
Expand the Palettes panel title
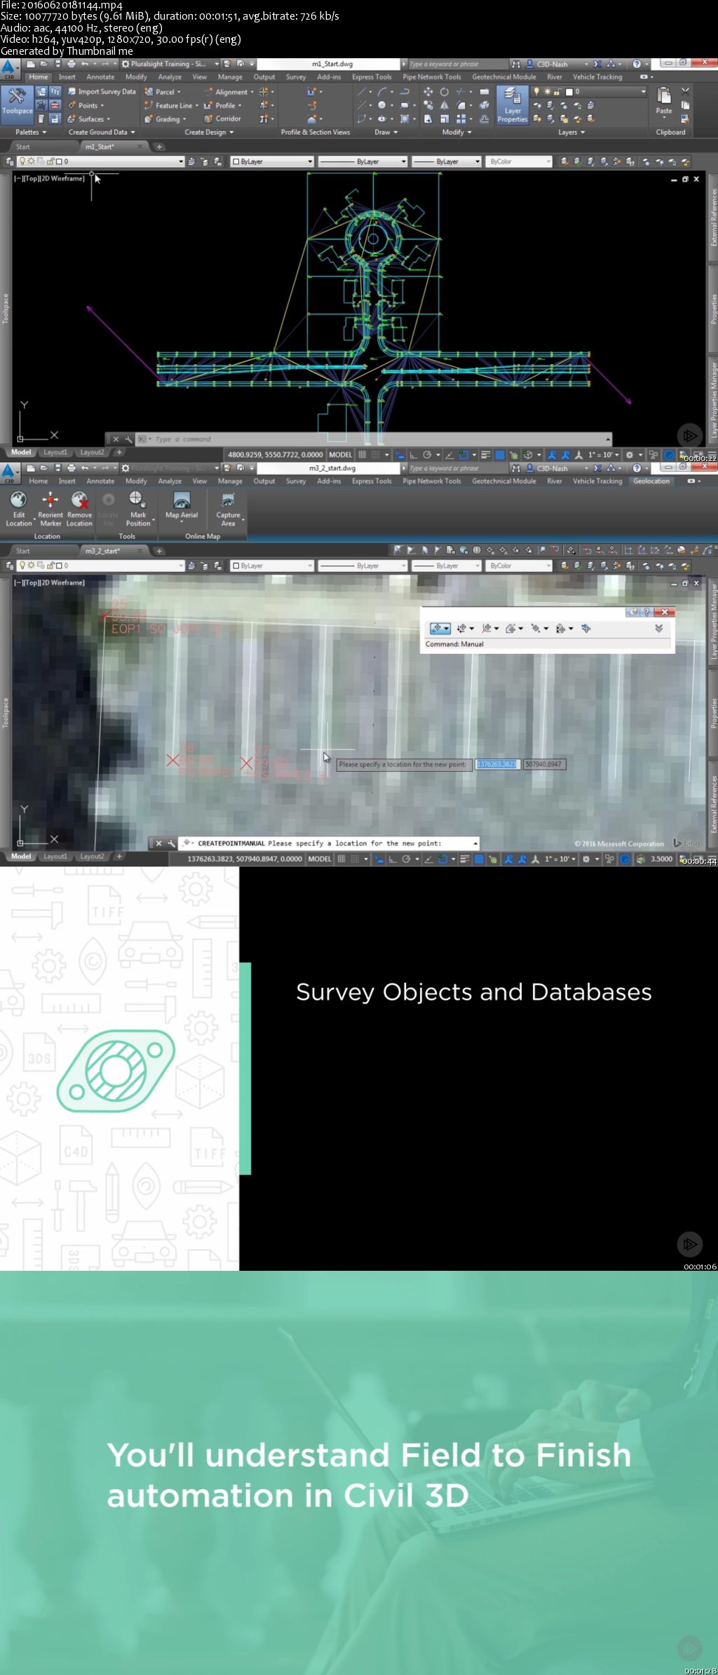[31, 132]
